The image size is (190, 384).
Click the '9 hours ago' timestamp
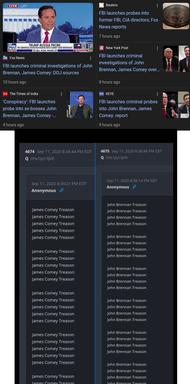[x=109, y=125]
